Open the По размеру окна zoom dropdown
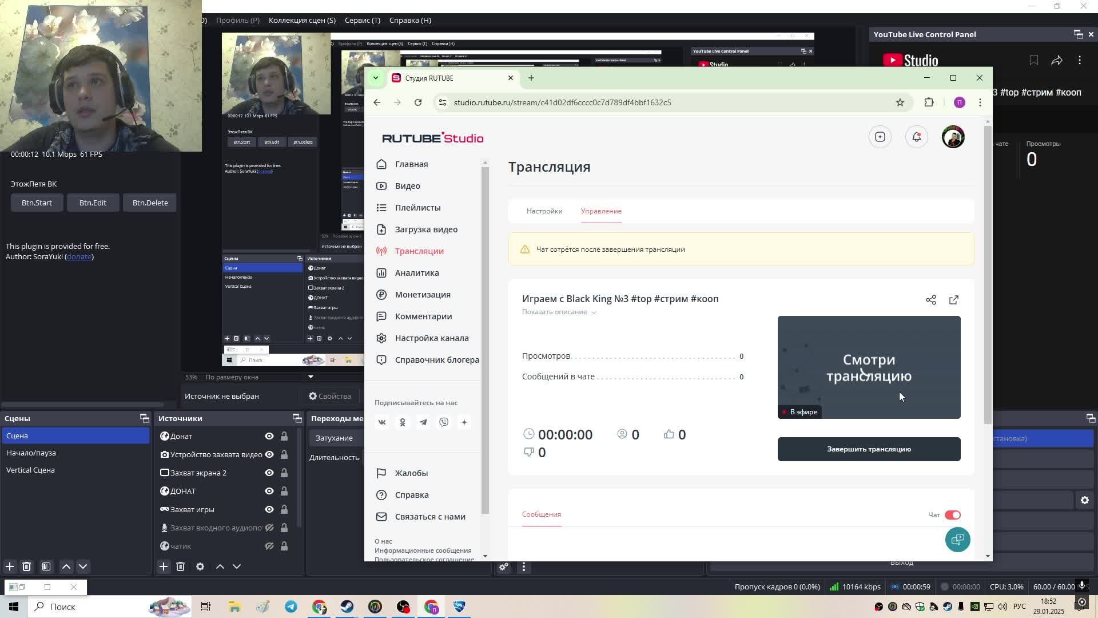This screenshot has height=618, width=1098. (311, 377)
